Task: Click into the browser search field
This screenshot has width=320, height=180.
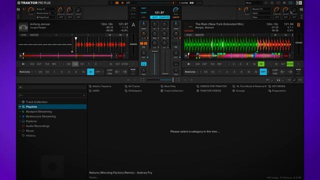Action: (x=52, y=95)
